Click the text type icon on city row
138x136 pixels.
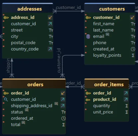[51, 36]
